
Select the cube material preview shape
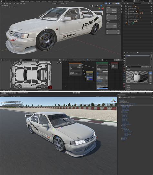[150, 75]
